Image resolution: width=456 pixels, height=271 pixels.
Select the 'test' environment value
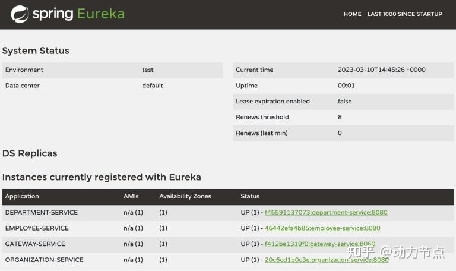[148, 70]
